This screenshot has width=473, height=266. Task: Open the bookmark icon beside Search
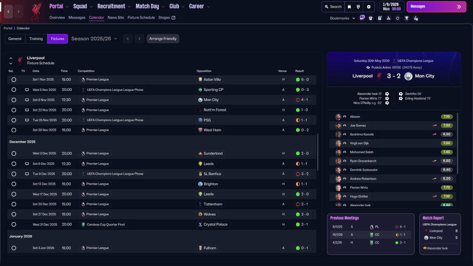[349, 7]
